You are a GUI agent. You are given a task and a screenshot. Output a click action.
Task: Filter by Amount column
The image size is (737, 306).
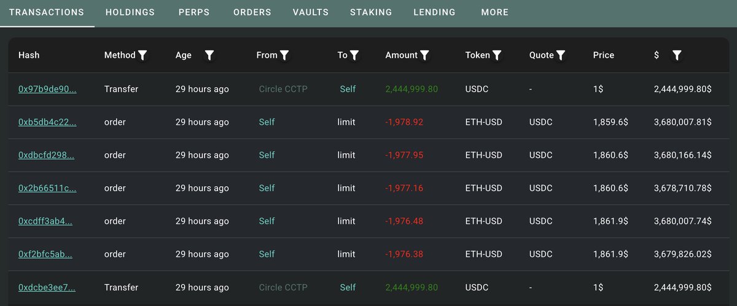(424, 55)
